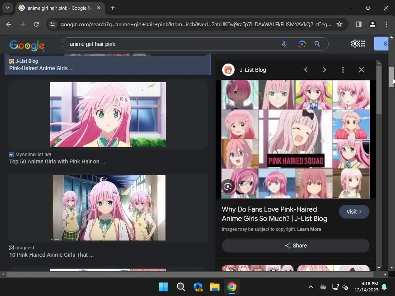395x296 pixels.
Task: Open the Windows Start menu
Action: pos(164,287)
